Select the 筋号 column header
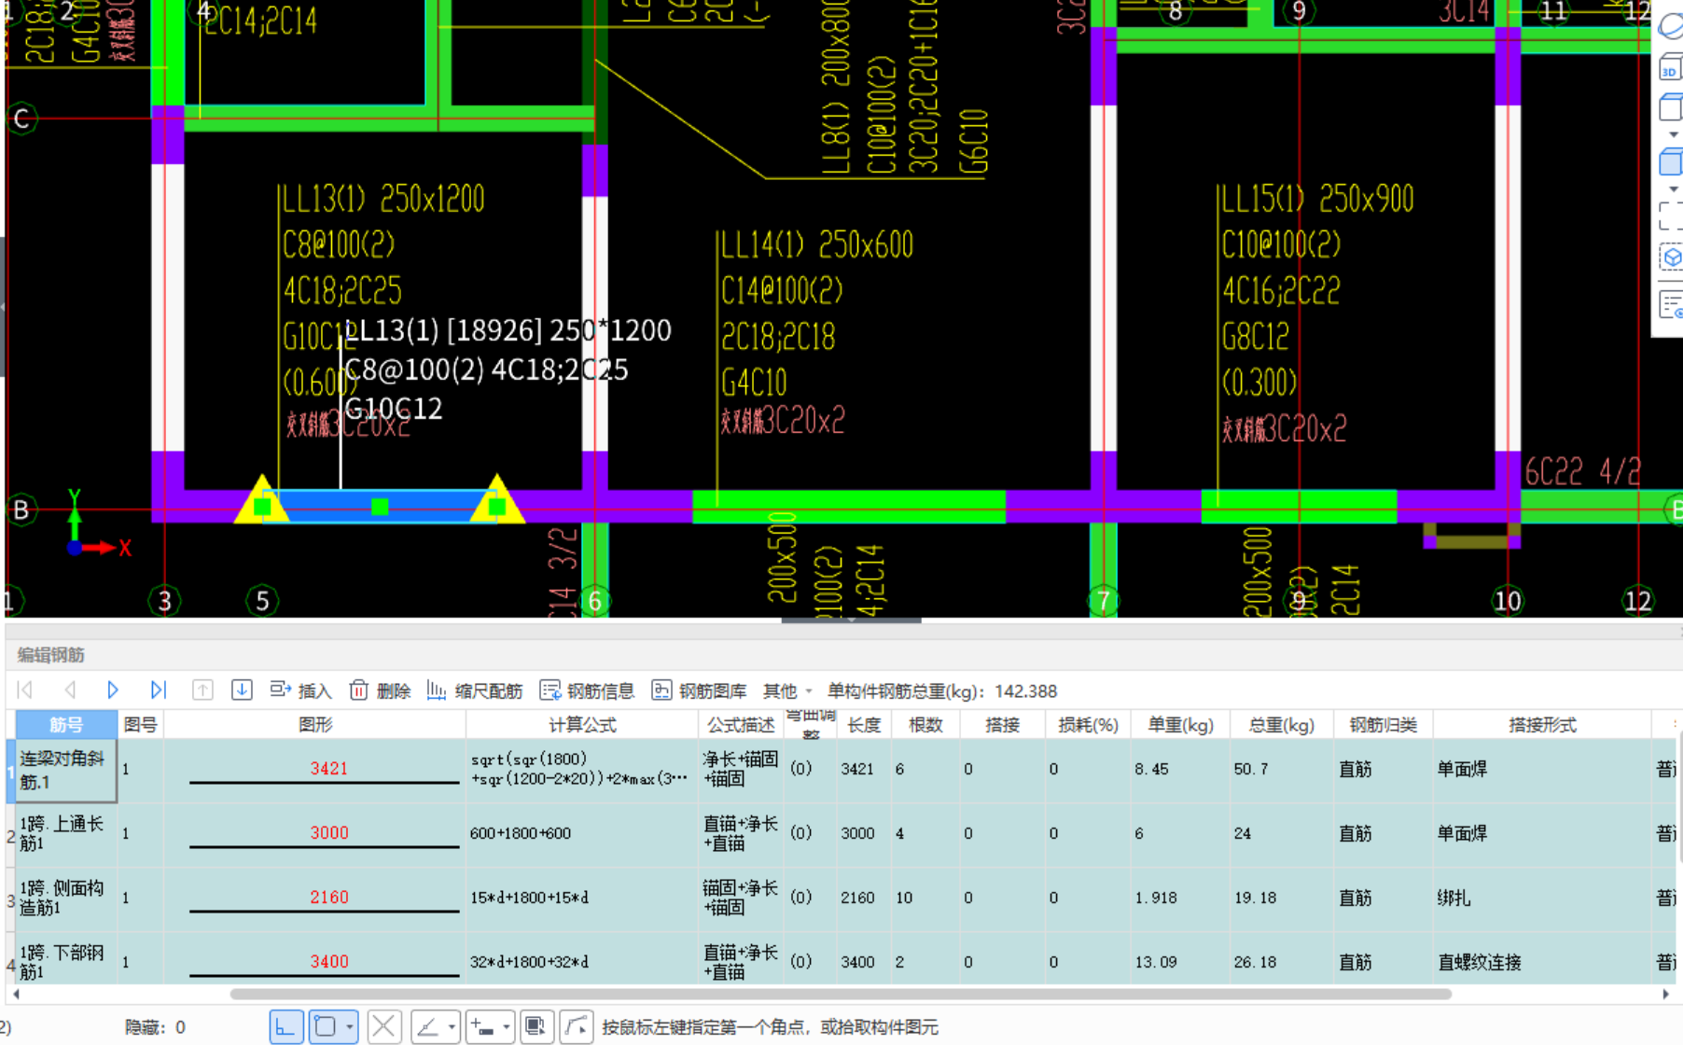Viewport: 1683px width, 1045px height. click(66, 724)
